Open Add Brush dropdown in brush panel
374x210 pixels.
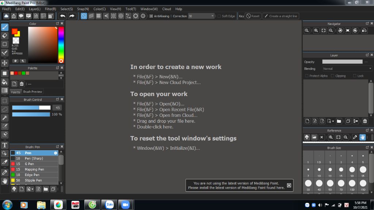pos(30,189)
